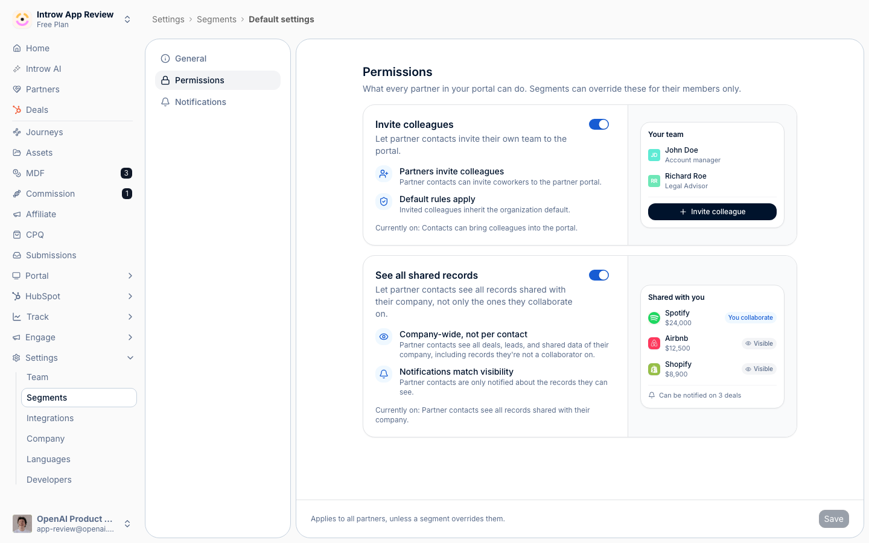Viewport: 869px width, 543px height.
Task: Expand the Portal submenu
Action: click(x=130, y=276)
